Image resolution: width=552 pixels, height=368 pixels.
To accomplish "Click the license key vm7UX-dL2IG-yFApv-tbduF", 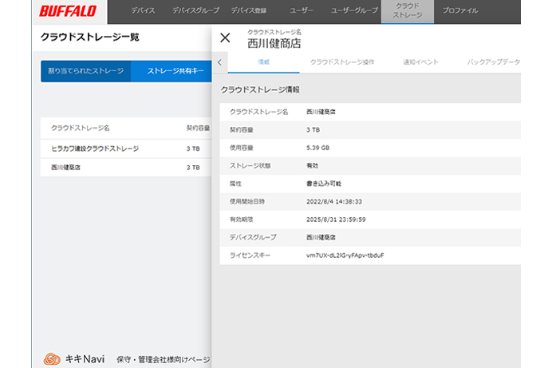I will pos(345,255).
